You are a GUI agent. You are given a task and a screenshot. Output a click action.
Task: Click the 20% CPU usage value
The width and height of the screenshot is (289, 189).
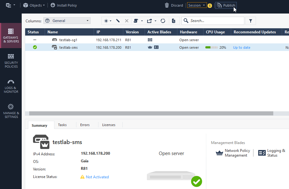click(223, 47)
